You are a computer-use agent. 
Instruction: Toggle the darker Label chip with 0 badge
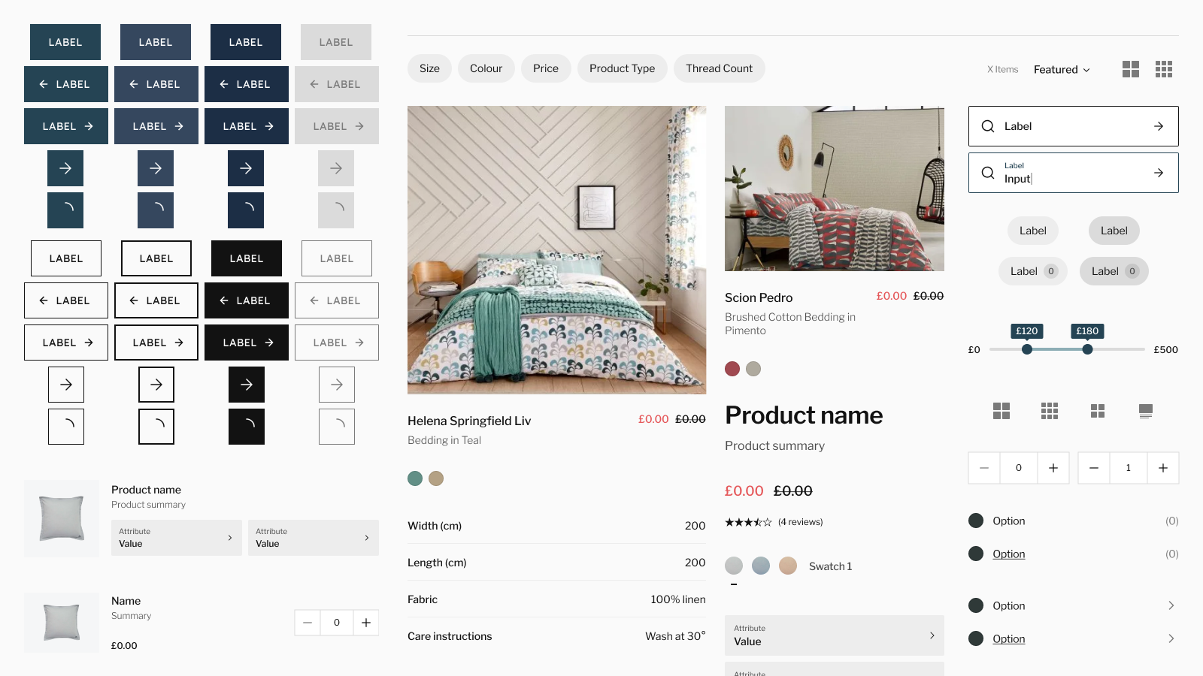click(x=1114, y=271)
